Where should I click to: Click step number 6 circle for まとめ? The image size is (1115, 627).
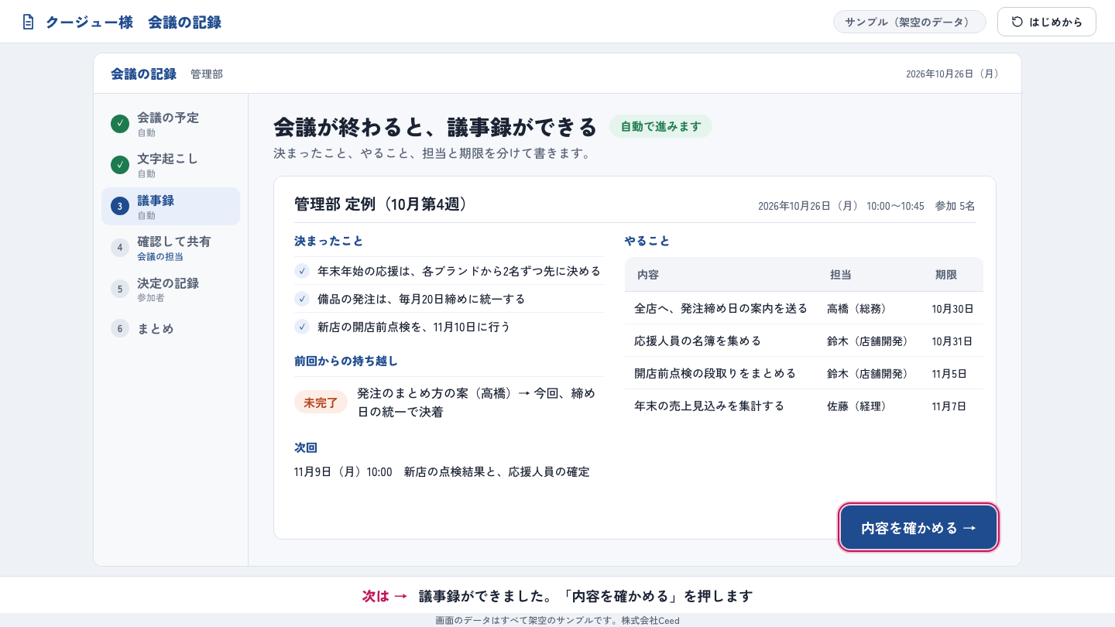coord(120,328)
